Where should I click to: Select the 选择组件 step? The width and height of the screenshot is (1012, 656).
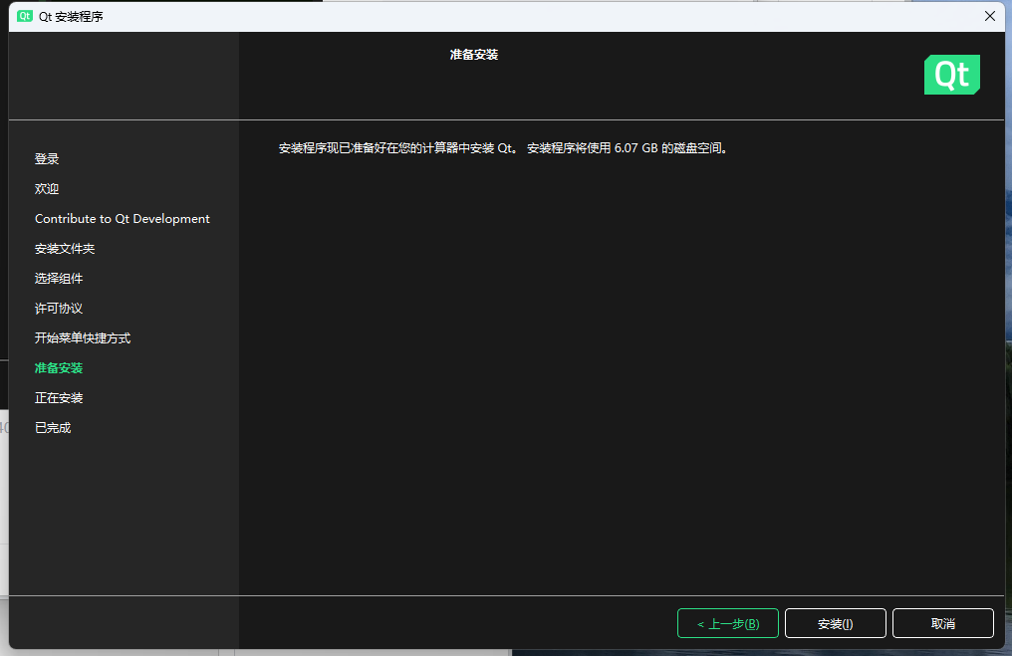click(58, 278)
